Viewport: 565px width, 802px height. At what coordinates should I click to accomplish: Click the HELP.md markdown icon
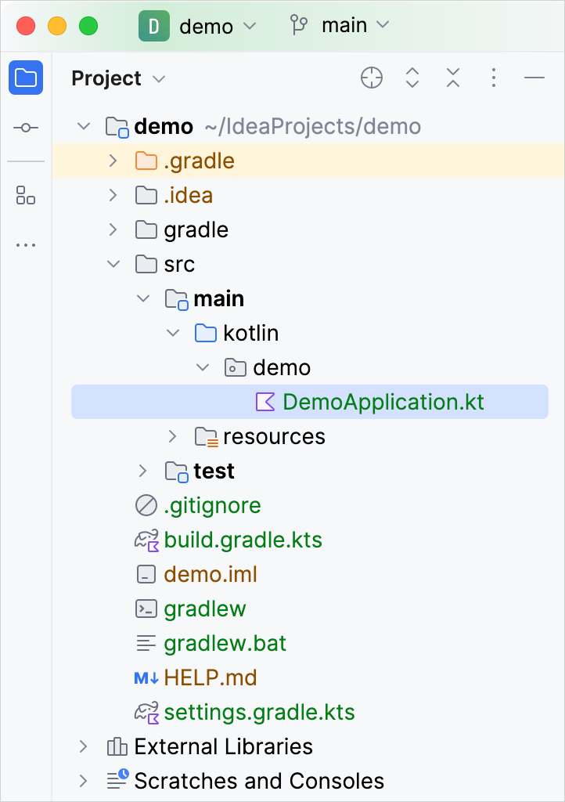[146, 677]
